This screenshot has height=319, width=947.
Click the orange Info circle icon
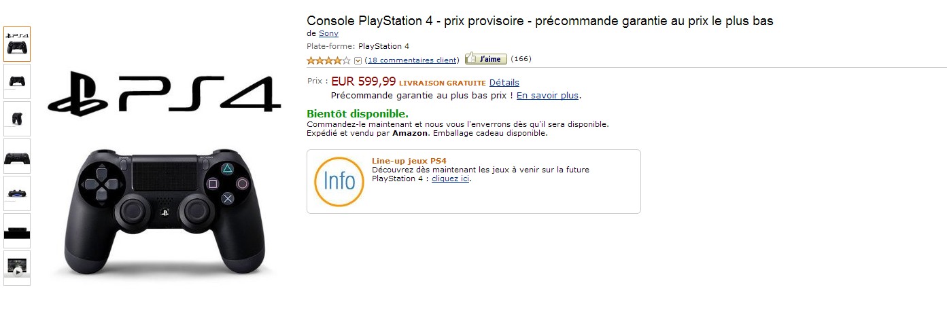[339, 181]
